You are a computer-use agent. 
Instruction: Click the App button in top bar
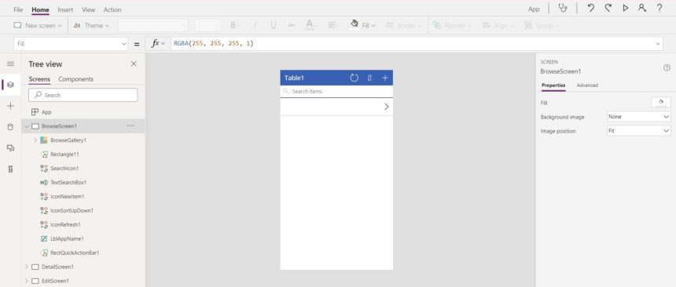[534, 9]
